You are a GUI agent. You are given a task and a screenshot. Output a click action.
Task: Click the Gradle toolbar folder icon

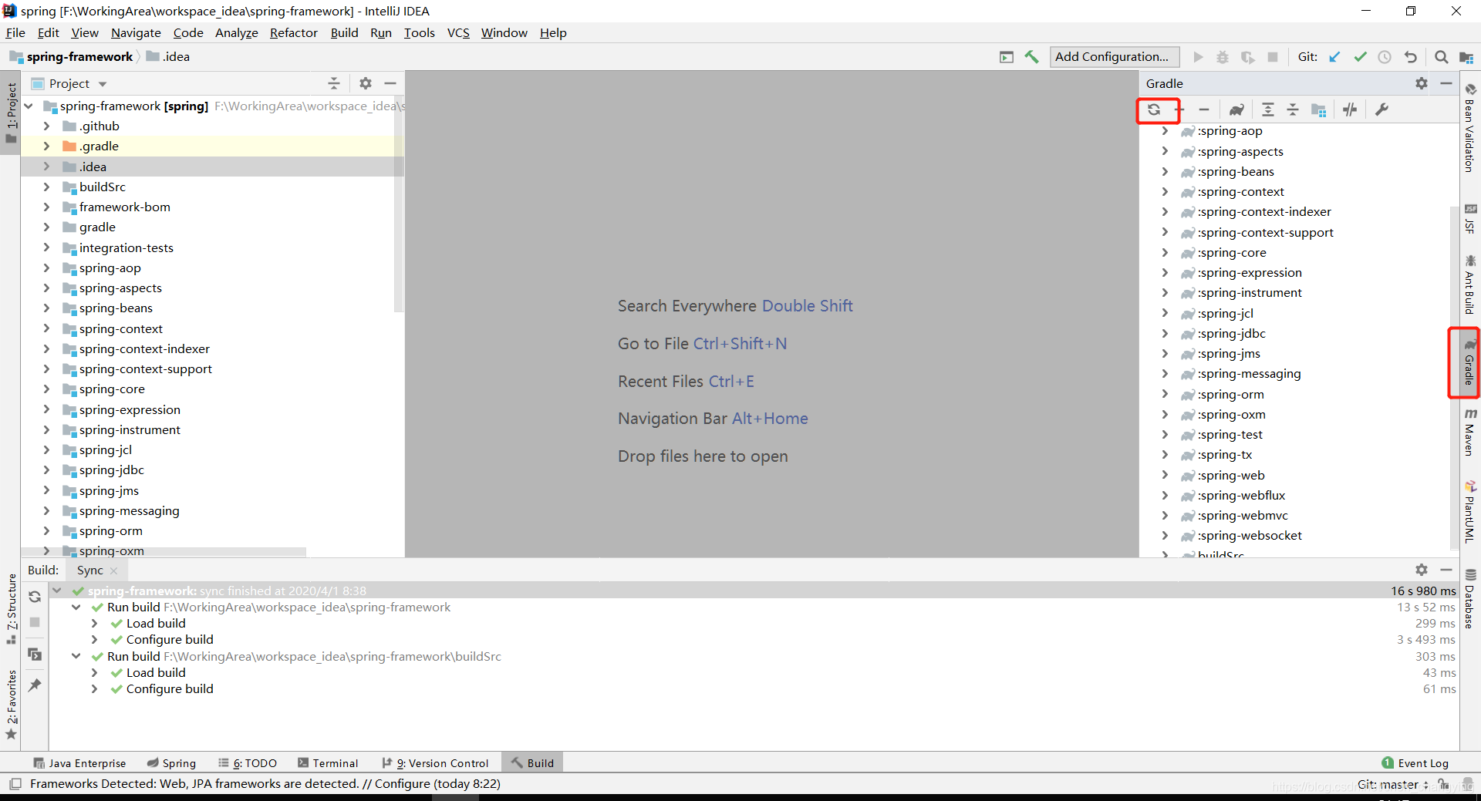(1319, 109)
